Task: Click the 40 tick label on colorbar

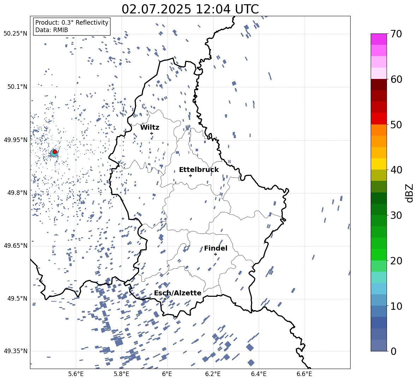Action: point(396,170)
